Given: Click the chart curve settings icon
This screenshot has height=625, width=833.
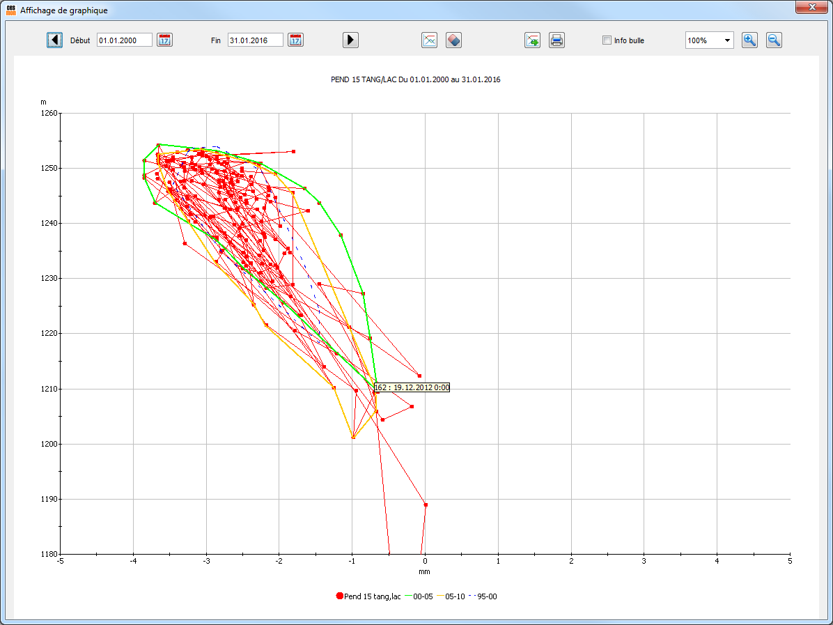Looking at the screenshot, I should point(429,40).
